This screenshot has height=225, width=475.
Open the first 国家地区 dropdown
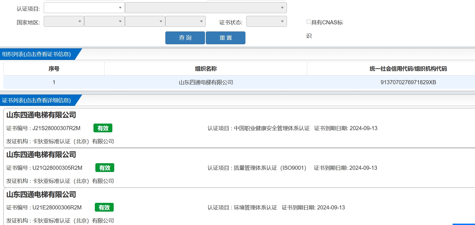coord(64,21)
